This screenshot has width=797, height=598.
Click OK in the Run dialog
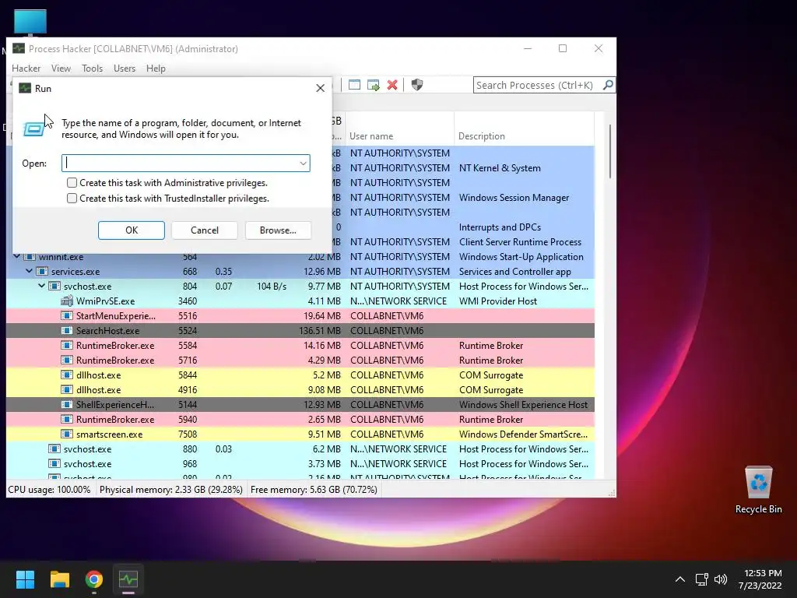pyautogui.click(x=131, y=230)
